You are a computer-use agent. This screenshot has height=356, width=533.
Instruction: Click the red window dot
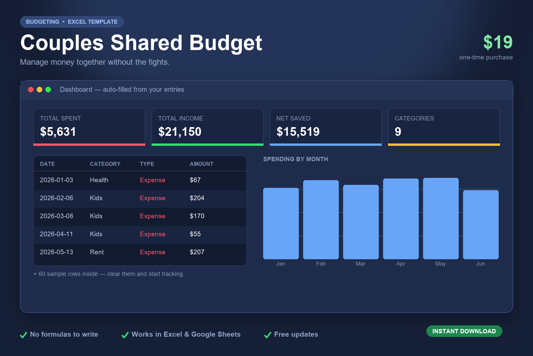(31, 89)
